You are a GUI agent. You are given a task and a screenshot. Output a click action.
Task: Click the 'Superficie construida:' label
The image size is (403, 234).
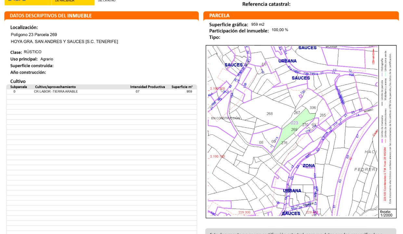pos(32,66)
